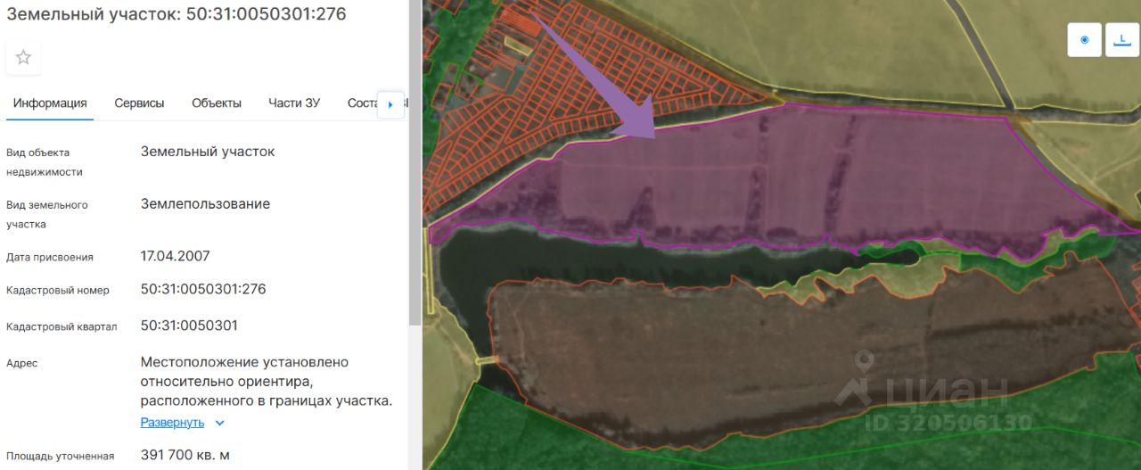Select the Землепользование value text
The image size is (1141, 470).
205,203
